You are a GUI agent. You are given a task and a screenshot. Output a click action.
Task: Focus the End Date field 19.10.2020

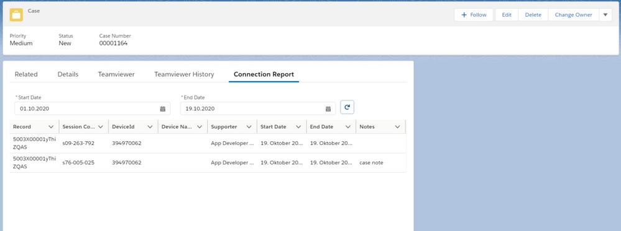[x=258, y=108]
